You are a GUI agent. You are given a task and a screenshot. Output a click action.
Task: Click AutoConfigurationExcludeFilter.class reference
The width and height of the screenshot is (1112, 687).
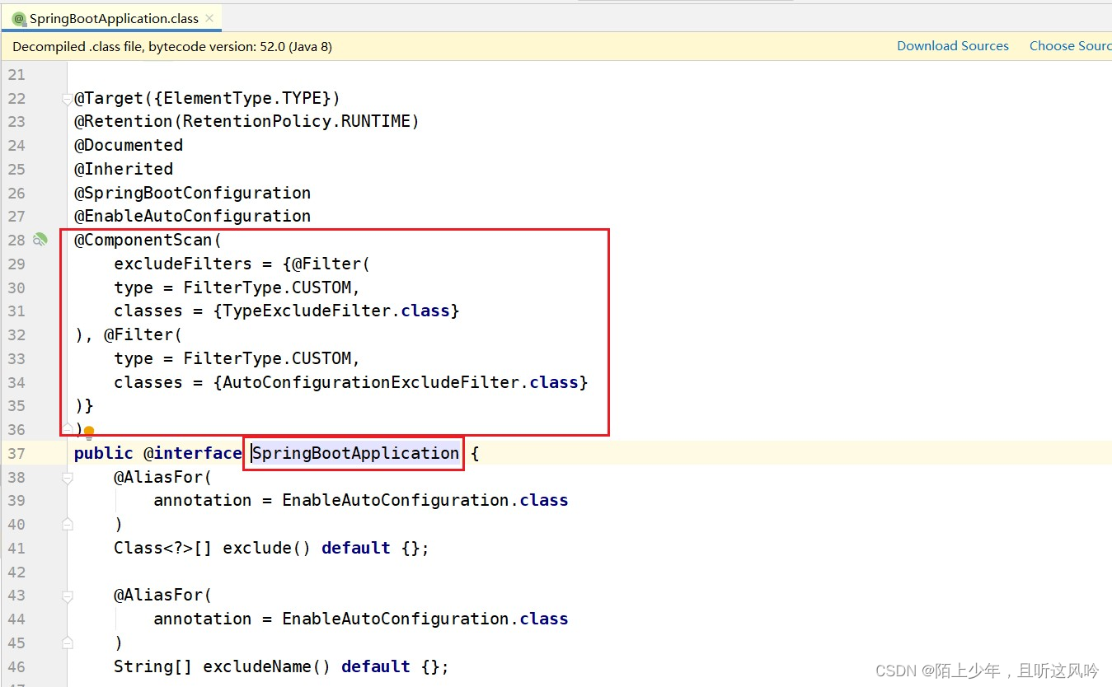(x=401, y=382)
